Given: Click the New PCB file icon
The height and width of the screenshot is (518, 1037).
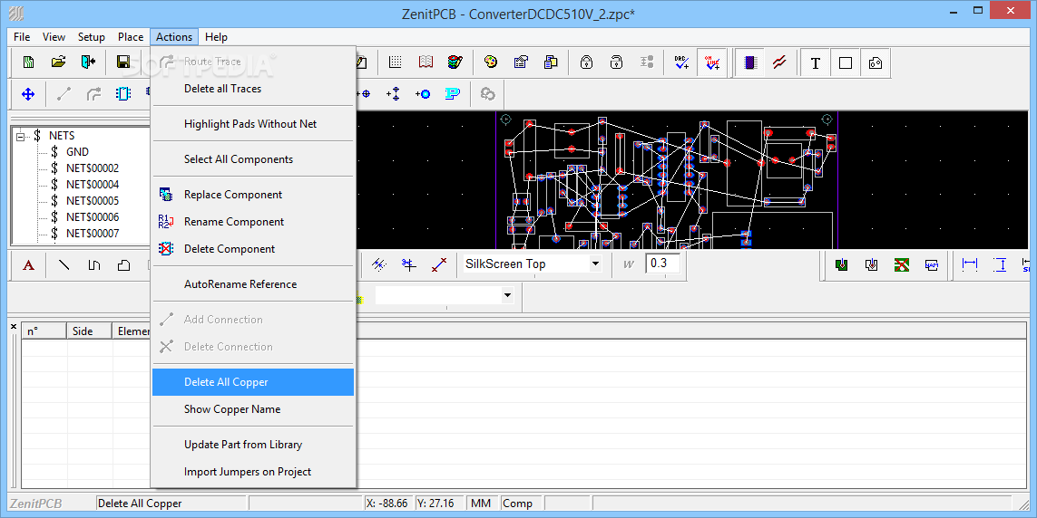Looking at the screenshot, I should pyautogui.click(x=28, y=62).
